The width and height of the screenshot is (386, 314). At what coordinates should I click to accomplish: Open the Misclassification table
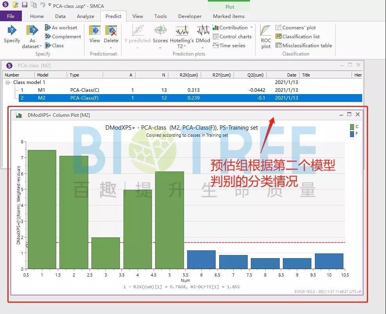(x=304, y=45)
